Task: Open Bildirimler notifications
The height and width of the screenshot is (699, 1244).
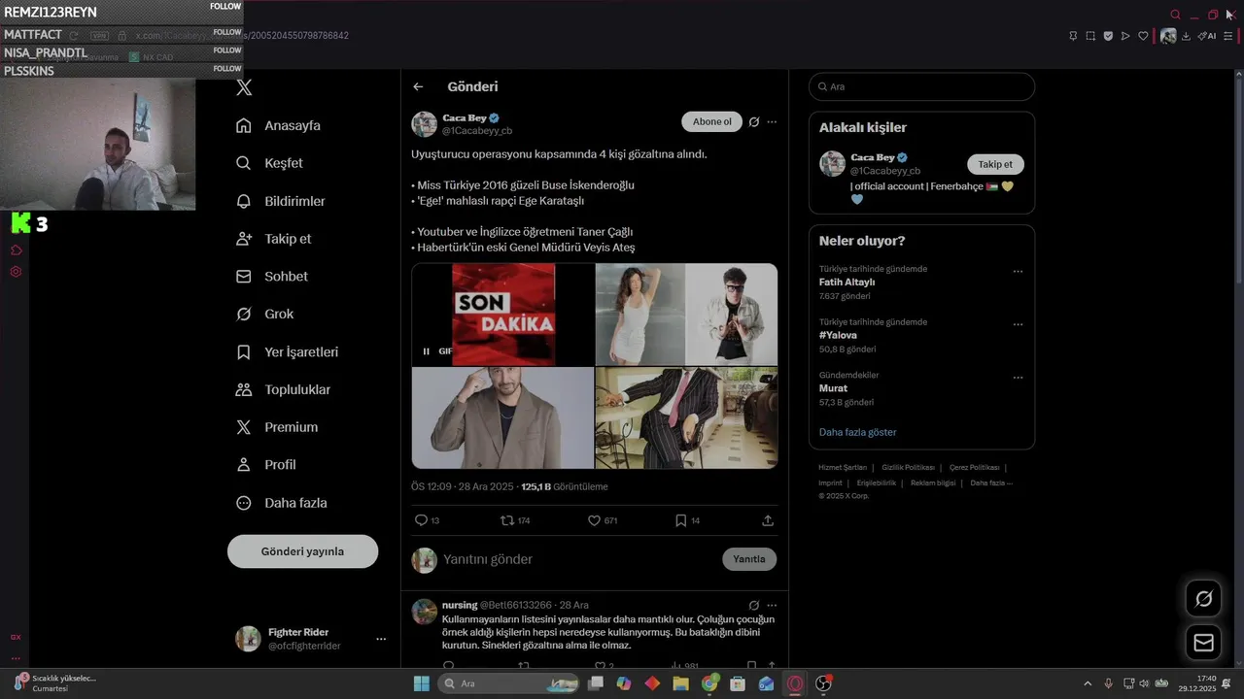Action: tap(281, 201)
